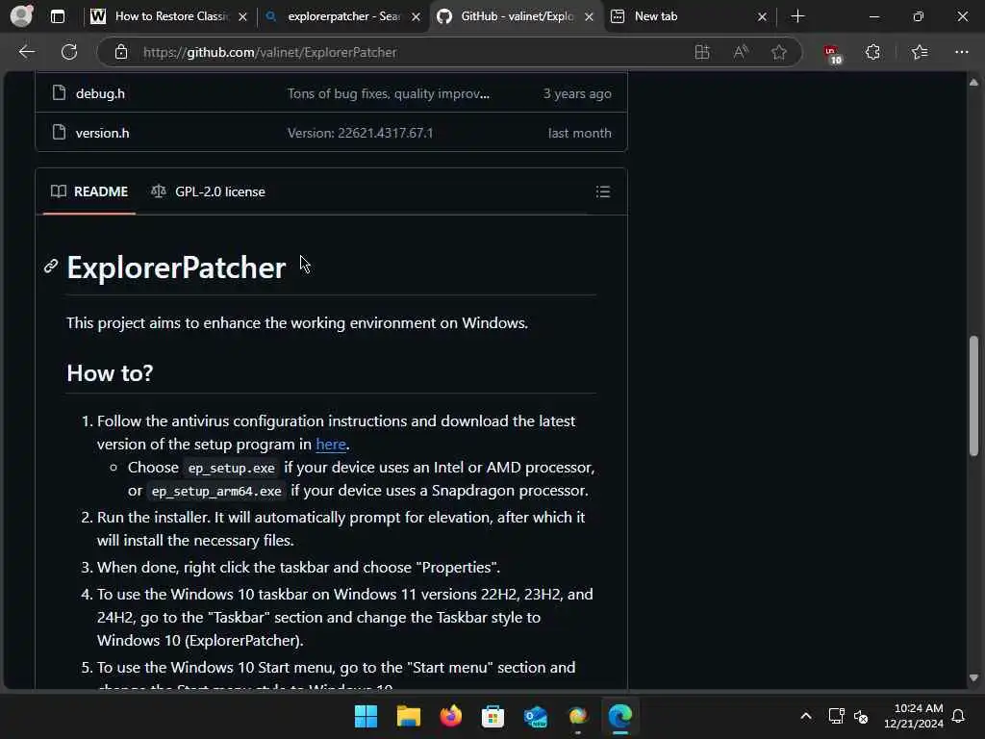Click the scrollbar up arrow
This screenshot has height=739, width=985.
click(x=973, y=83)
